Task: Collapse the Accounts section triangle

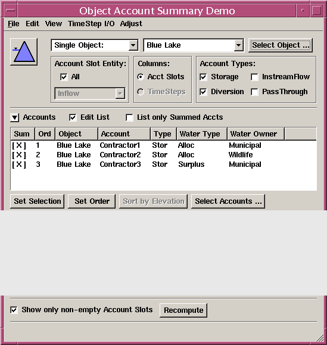Action: point(15,117)
